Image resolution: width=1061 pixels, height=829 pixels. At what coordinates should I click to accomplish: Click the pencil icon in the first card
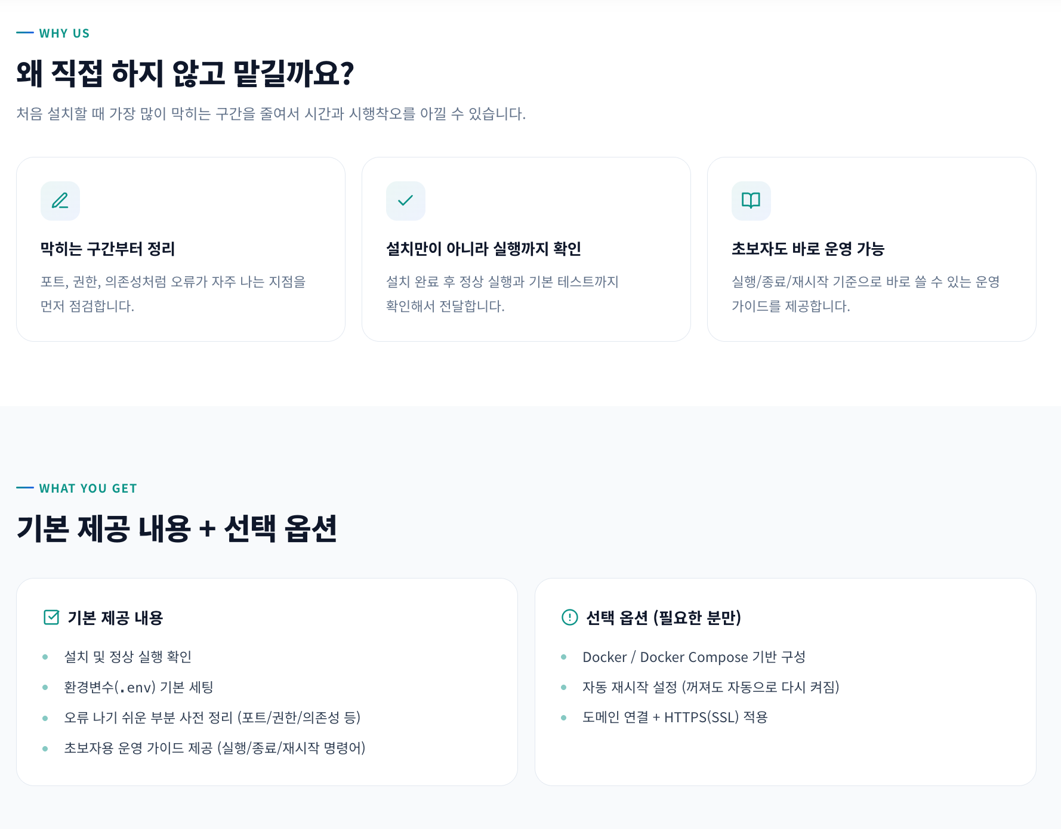pyautogui.click(x=60, y=201)
